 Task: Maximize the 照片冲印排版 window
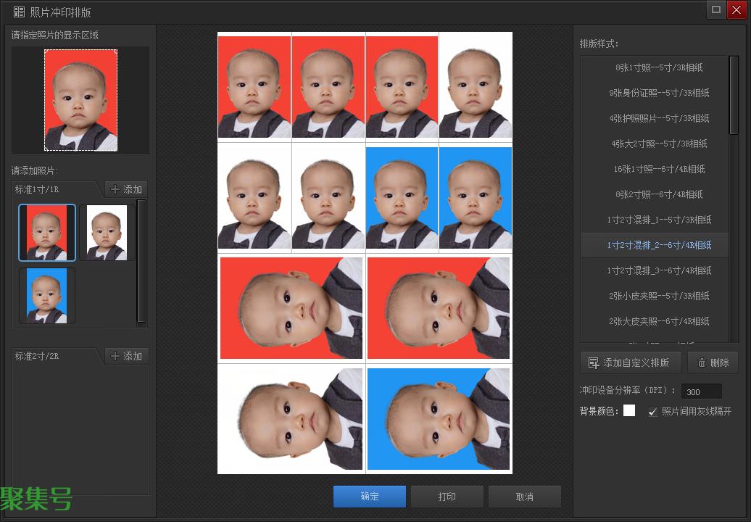[x=716, y=9]
